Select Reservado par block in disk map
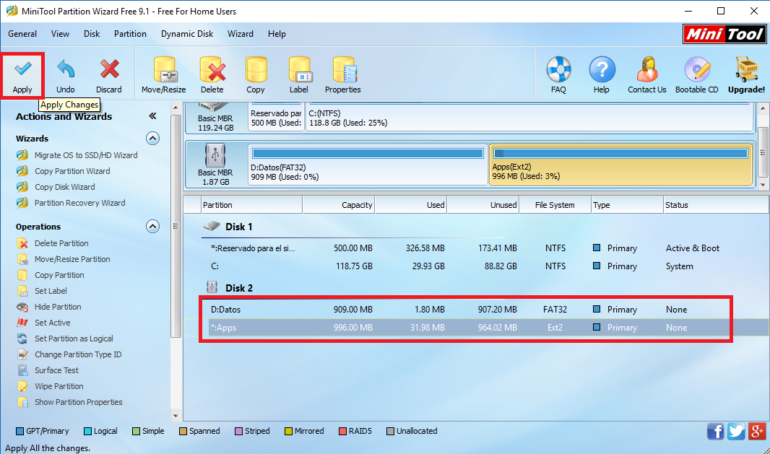Screen dimensions: 770x454 coord(276,117)
